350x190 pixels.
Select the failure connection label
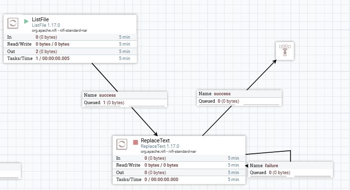click(291, 169)
